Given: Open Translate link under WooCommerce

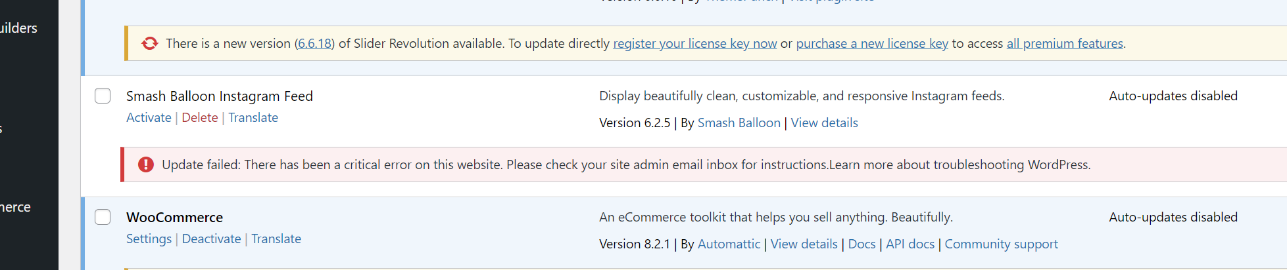Looking at the screenshot, I should coord(276,239).
